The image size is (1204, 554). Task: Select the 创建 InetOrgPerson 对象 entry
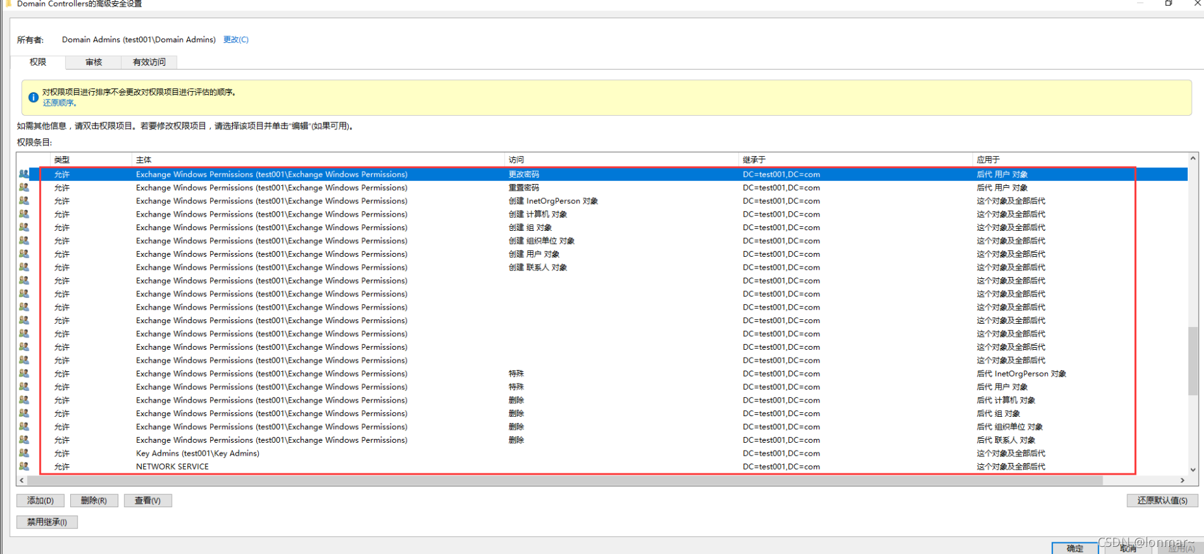pyautogui.click(x=553, y=201)
